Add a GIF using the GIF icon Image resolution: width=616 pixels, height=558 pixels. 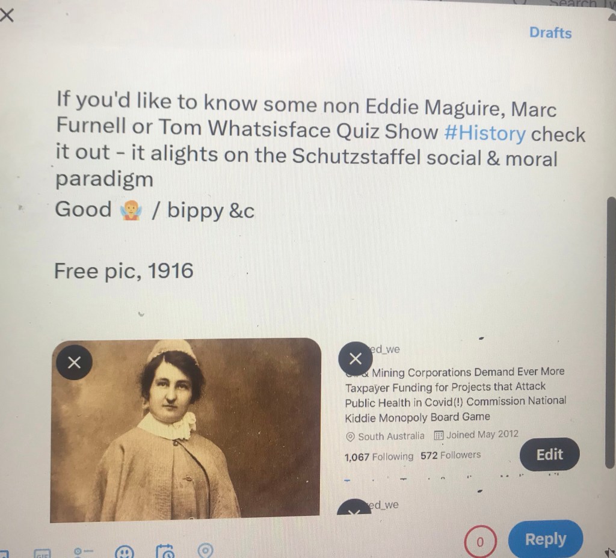43,553
